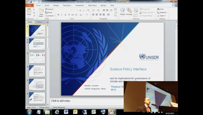Apply a numbered list
The height and width of the screenshot is (115, 203).
pos(99,10)
